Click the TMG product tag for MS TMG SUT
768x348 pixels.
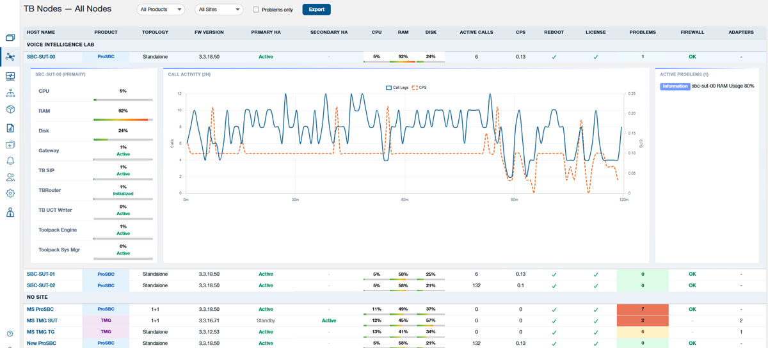pos(106,320)
